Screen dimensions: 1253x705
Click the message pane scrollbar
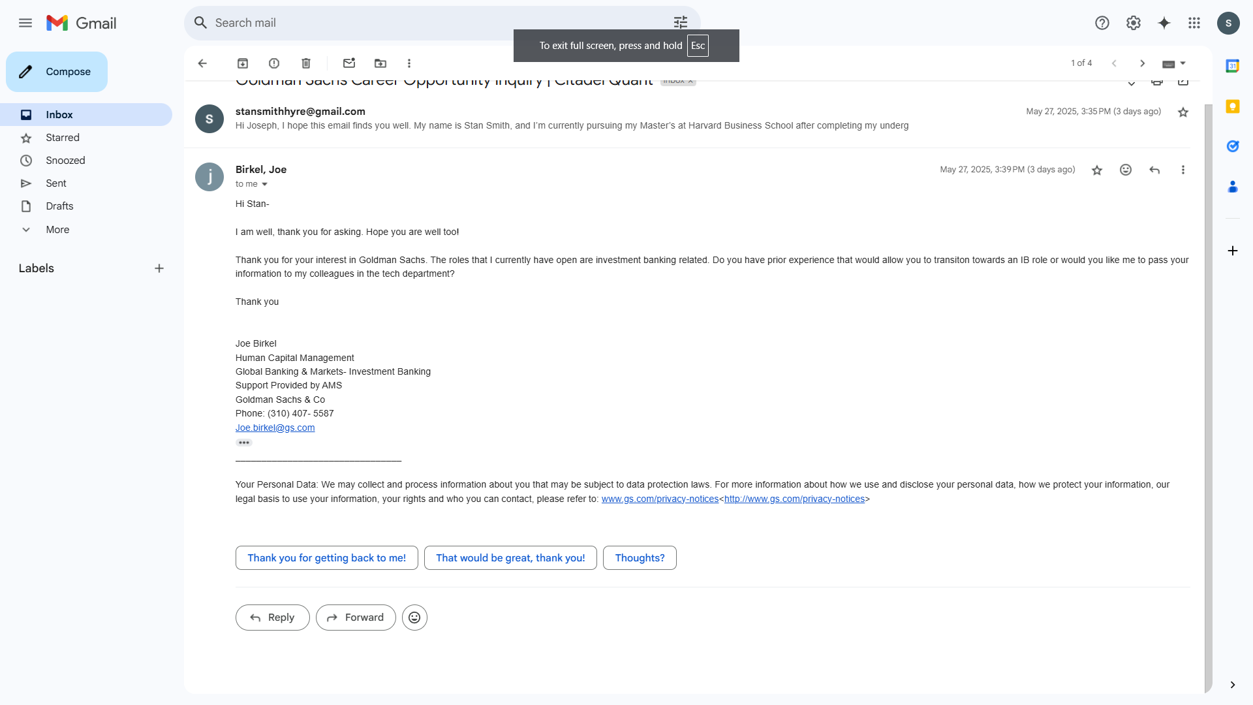(1208, 398)
